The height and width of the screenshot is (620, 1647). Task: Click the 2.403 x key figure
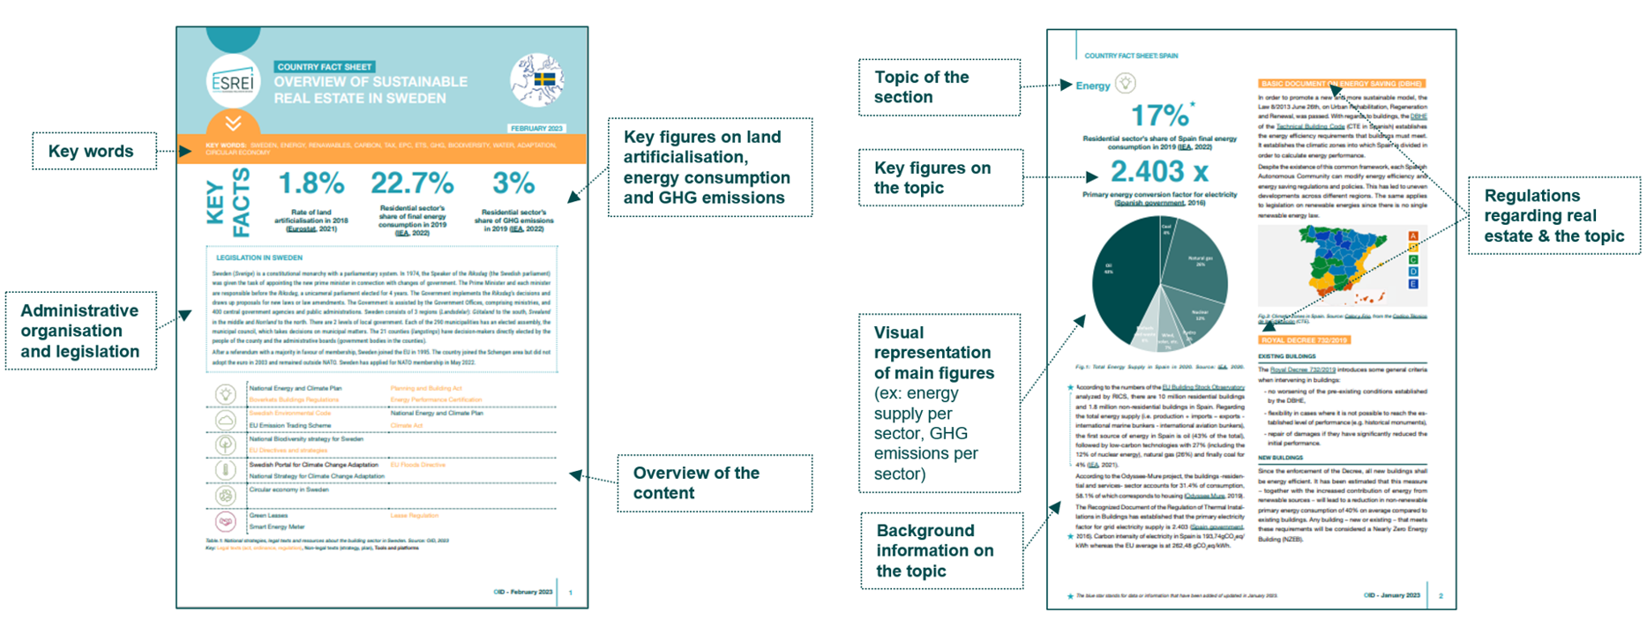(1159, 171)
